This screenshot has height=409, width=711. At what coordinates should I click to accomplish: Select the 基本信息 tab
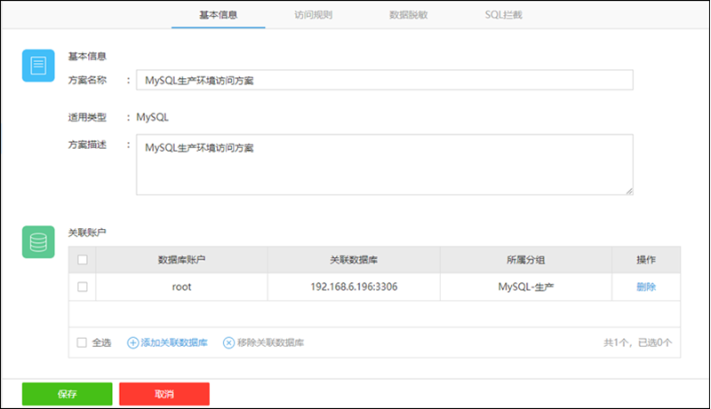(218, 15)
